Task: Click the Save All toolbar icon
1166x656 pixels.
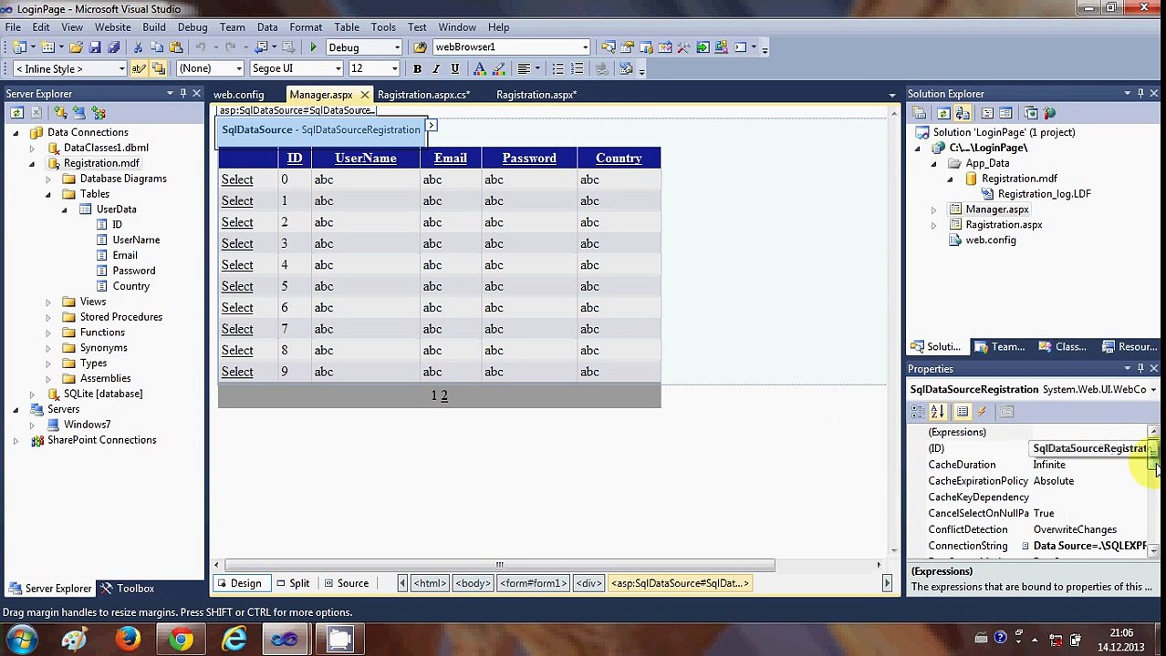Action: click(113, 47)
